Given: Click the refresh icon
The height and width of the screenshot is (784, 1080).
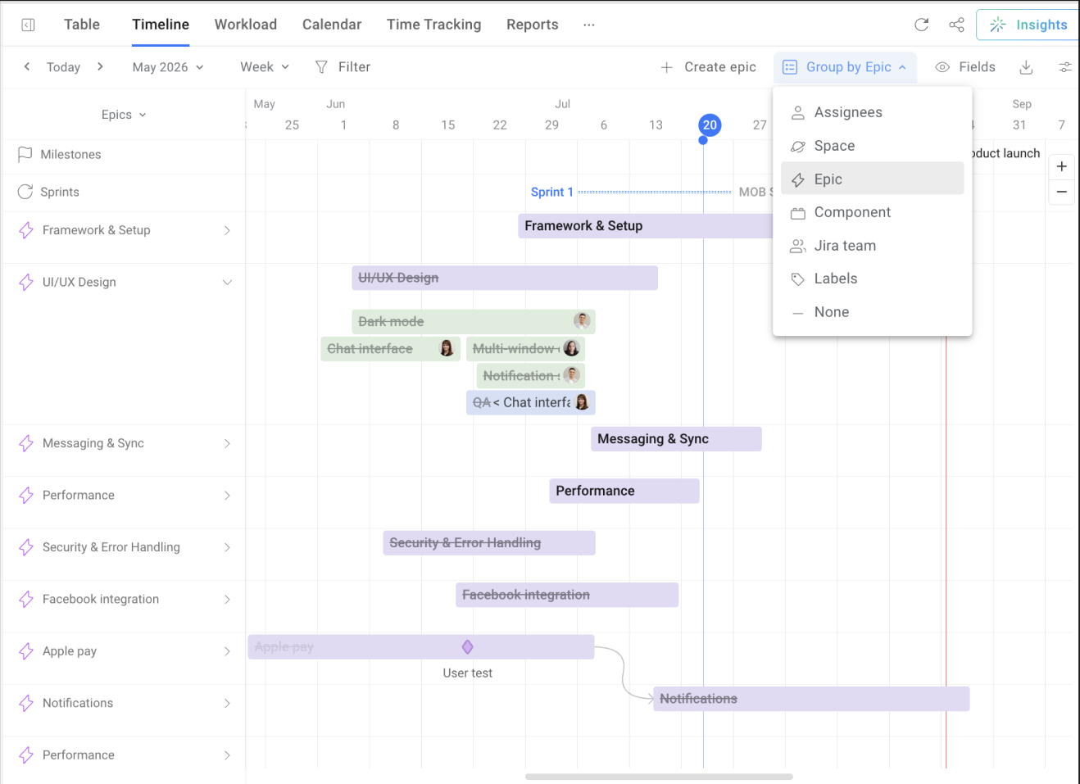Looking at the screenshot, I should coord(922,25).
